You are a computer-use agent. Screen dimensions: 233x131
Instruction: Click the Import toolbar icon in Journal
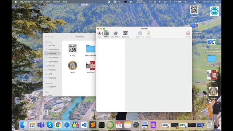click(106, 34)
